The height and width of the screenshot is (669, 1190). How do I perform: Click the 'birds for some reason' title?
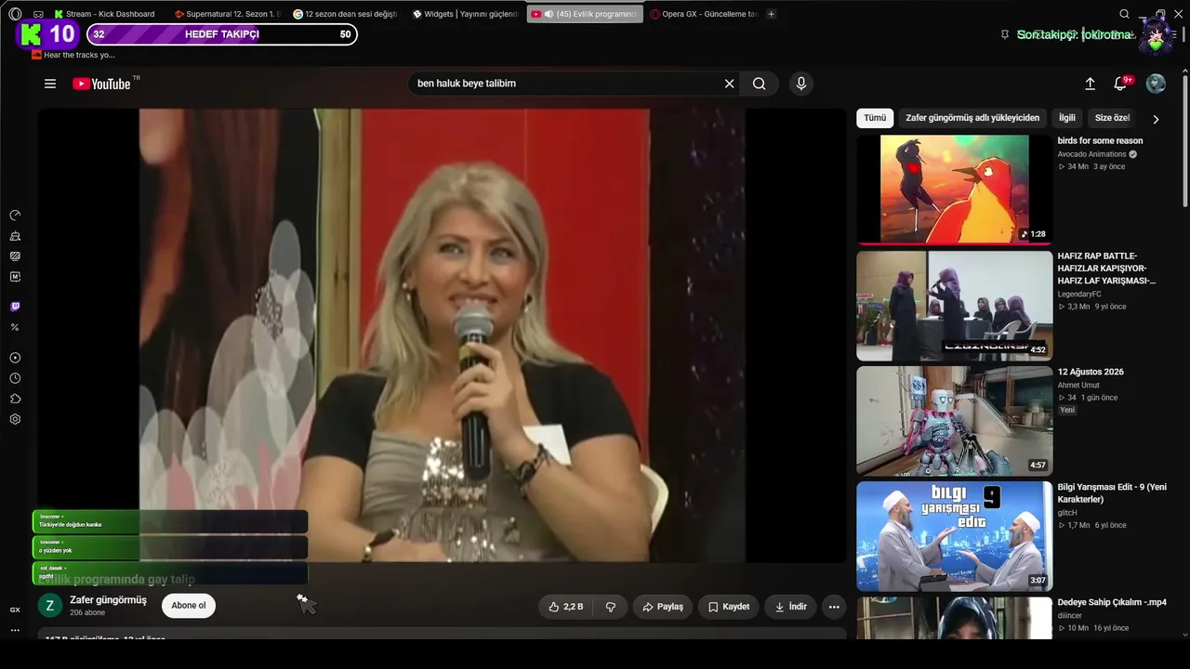(x=1100, y=141)
